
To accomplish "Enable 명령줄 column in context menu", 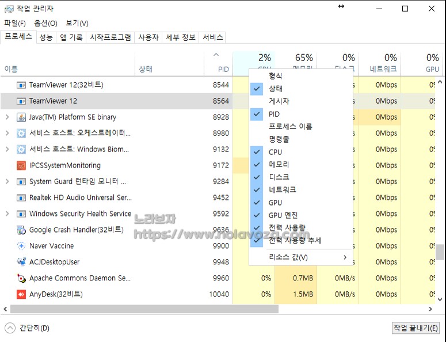I will pos(301,139).
